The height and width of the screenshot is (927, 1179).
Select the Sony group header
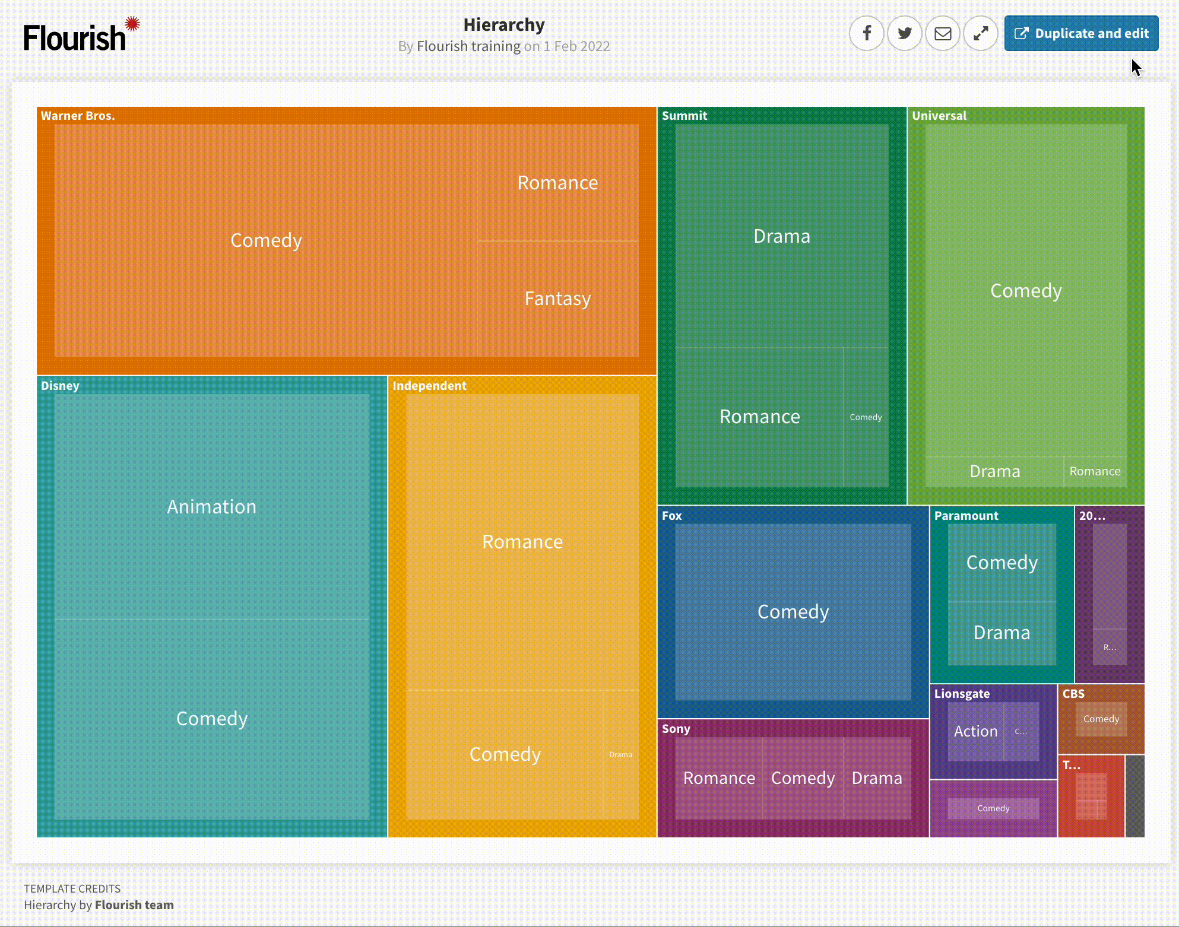pyautogui.click(x=676, y=729)
